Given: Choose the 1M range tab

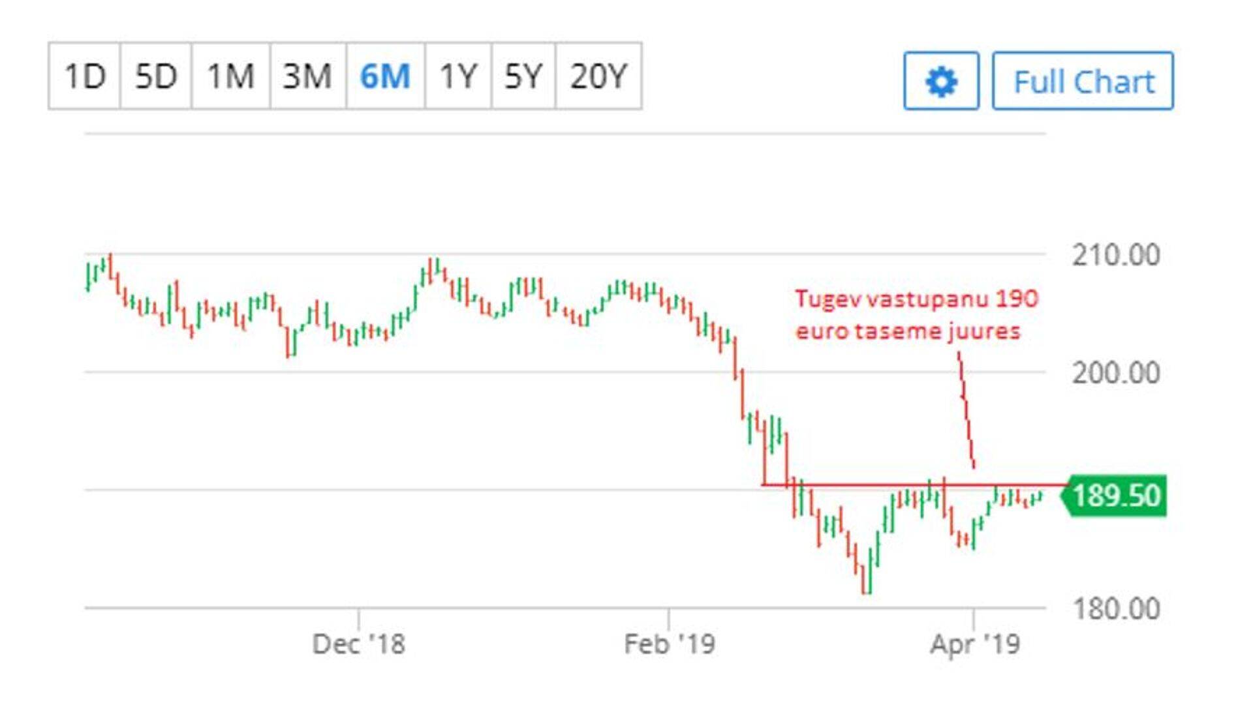Looking at the screenshot, I should (230, 76).
